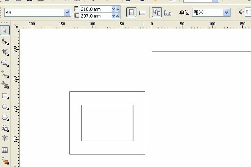Select the Freehand drawing tool
The image size is (251, 167).
click(x=5, y=74)
